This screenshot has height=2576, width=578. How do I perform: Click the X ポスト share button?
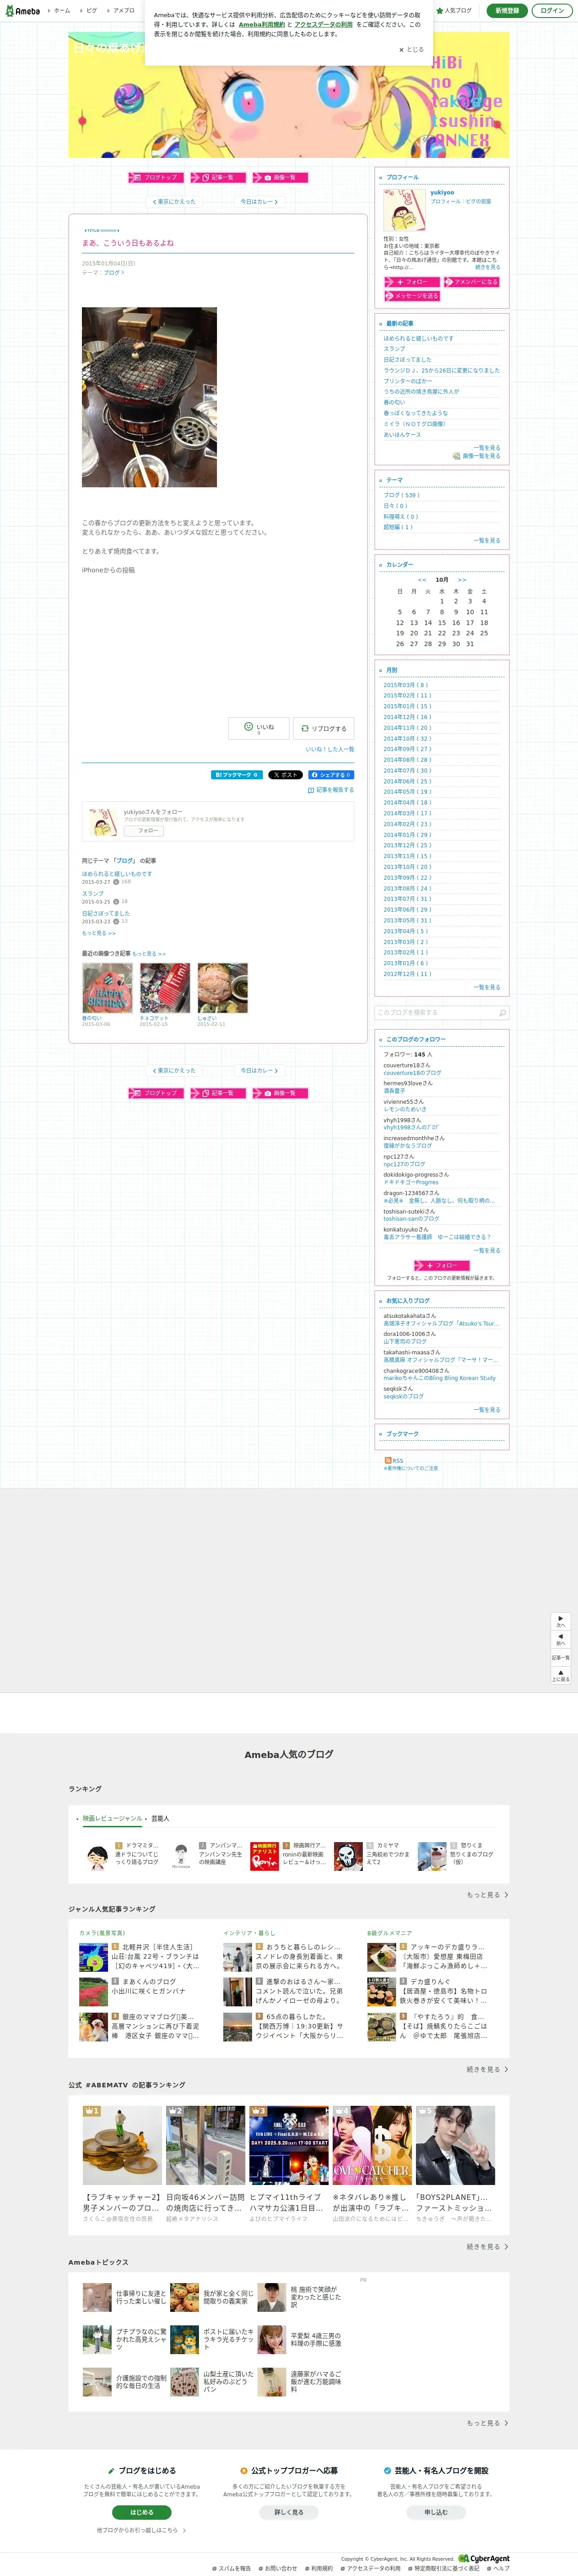click(285, 775)
